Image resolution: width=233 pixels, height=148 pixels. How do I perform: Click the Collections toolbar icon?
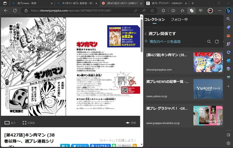pos(191,11)
